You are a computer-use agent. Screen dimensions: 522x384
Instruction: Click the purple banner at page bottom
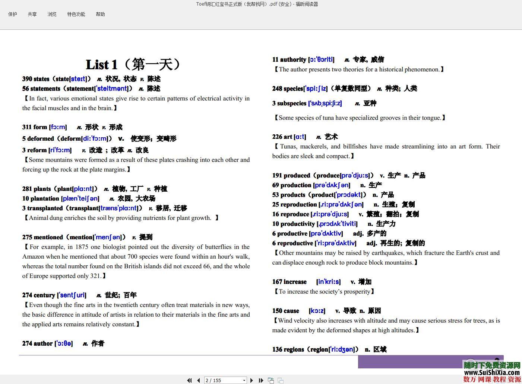[410, 361]
